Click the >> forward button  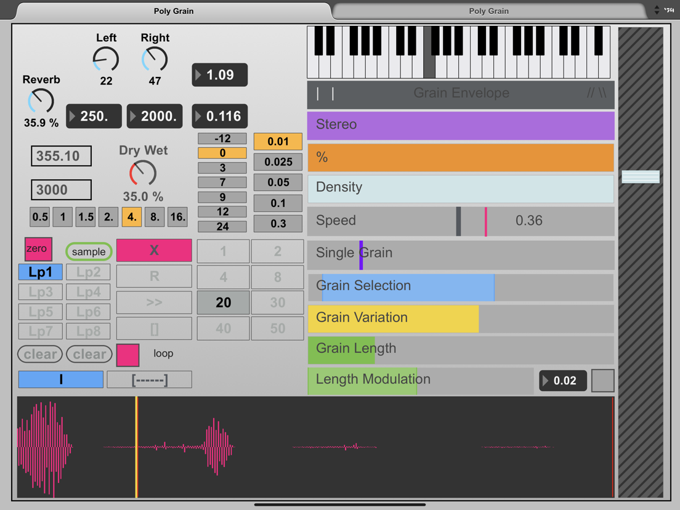pos(154,302)
